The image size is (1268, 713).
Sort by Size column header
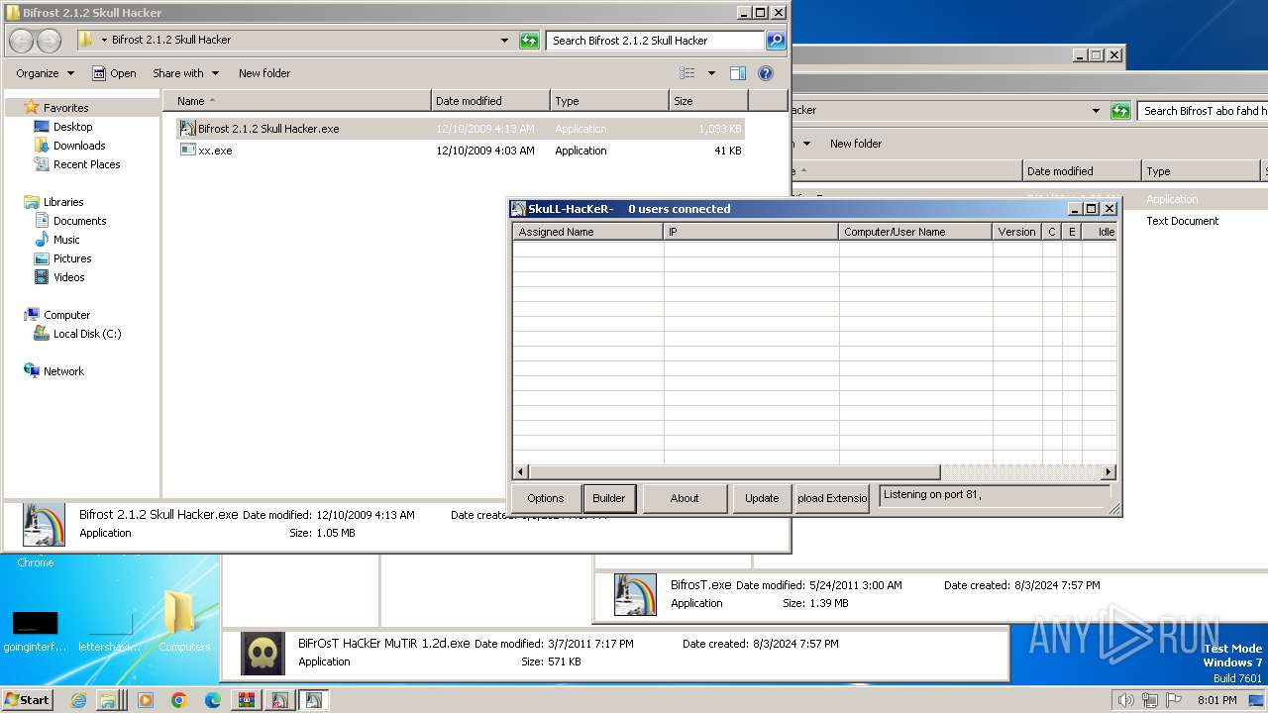[708, 101]
